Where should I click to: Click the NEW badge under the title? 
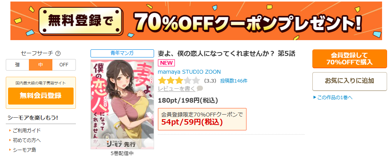(x=166, y=63)
